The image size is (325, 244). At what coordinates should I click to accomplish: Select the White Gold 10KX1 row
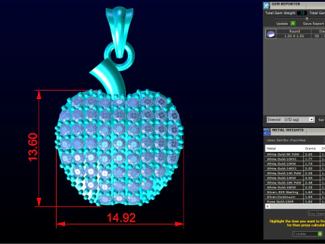(295, 159)
